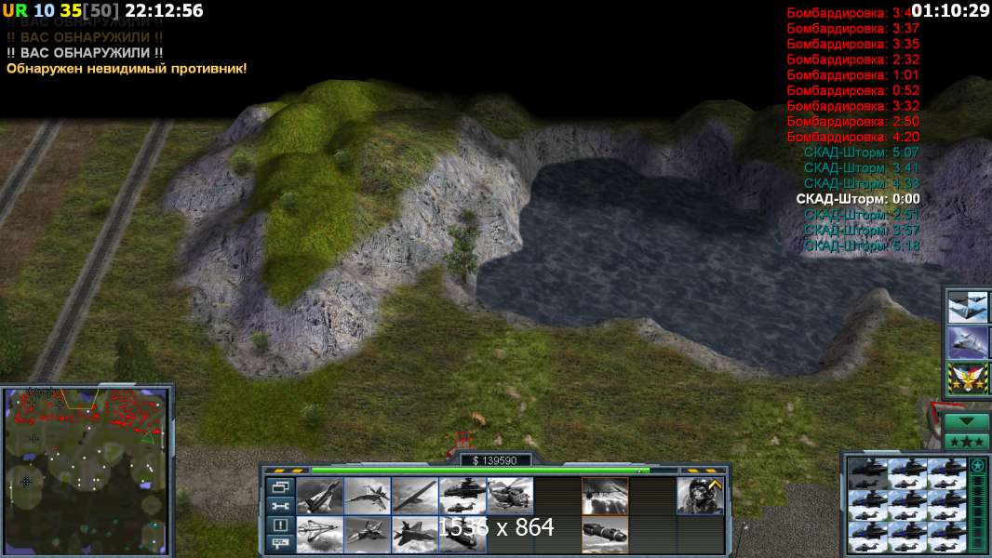
Task: Click the yellow-green UR label
Action: coord(15,11)
